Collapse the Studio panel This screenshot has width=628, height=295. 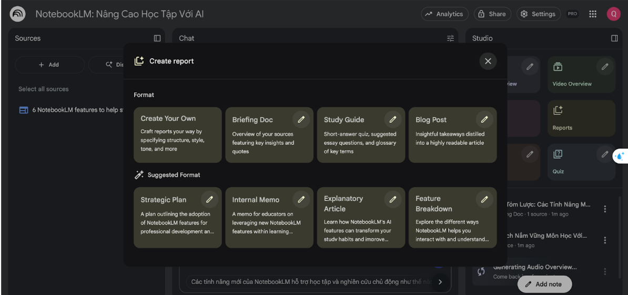pyautogui.click(x=614, y=38)
